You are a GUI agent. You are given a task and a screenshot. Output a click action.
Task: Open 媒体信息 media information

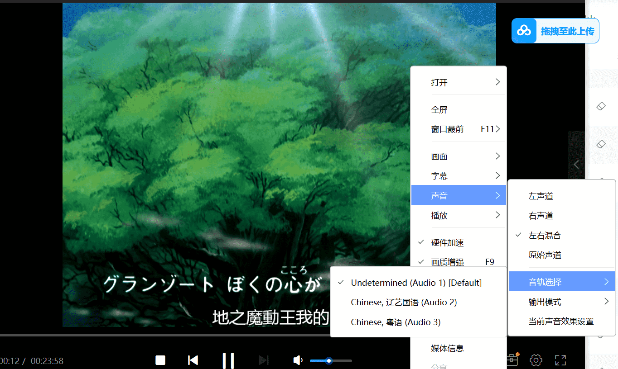(446, 348)
